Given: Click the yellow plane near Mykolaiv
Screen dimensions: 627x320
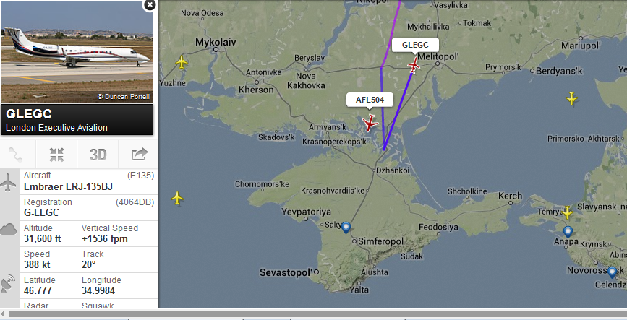Looking at the screenshot, I should point(182,62).
